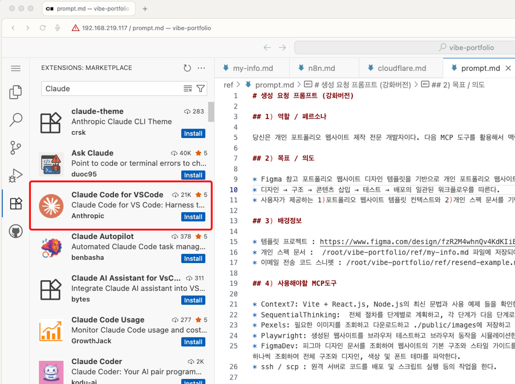This screenshot has height=384, width=515.
Task: Install the Claude Autopilot extension
Action: [193, 258]
